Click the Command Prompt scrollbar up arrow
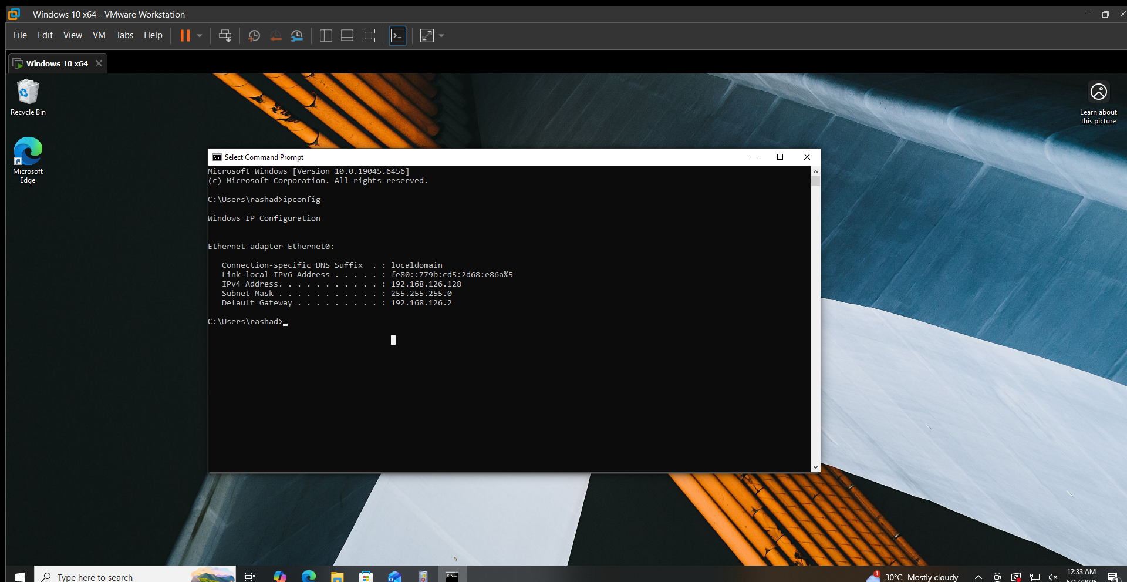Image resolution: width=1127 pixels, height=582 pixels. tap(815, 171)
